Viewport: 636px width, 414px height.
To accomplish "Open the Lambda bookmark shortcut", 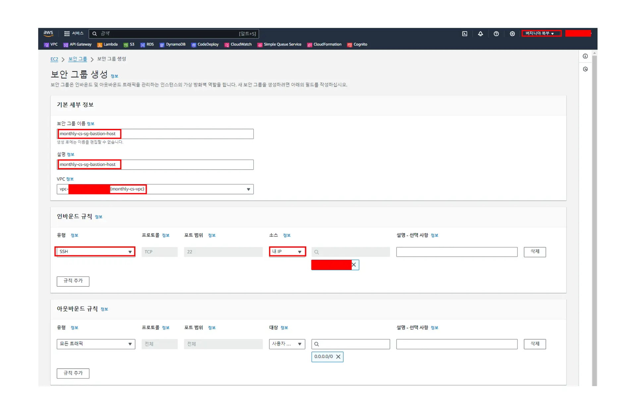I will [x=107, y=45].
